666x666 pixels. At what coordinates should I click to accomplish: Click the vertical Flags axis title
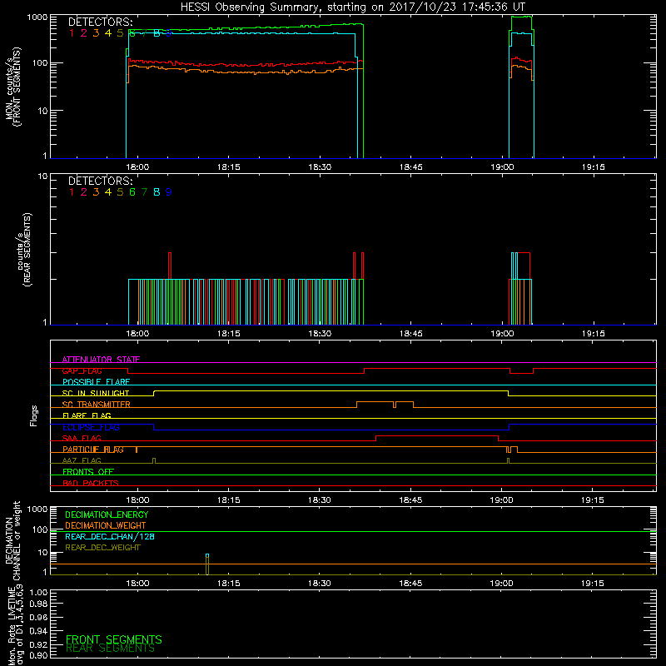[x=34, y=415]
